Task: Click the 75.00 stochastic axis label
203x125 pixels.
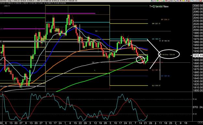Action: tap(195, 99)
